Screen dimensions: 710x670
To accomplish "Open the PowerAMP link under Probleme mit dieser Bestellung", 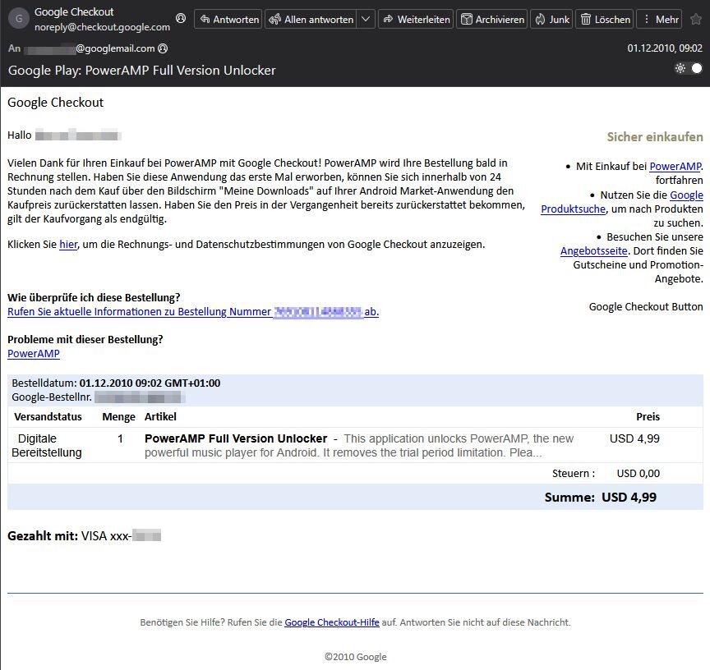I will coord(34,354).
